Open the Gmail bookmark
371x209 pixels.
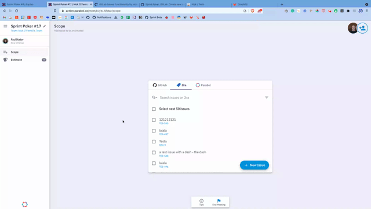pyautogui.click(x=4, y=17)
